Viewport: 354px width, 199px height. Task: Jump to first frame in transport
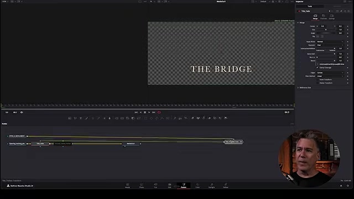[136, 112]
